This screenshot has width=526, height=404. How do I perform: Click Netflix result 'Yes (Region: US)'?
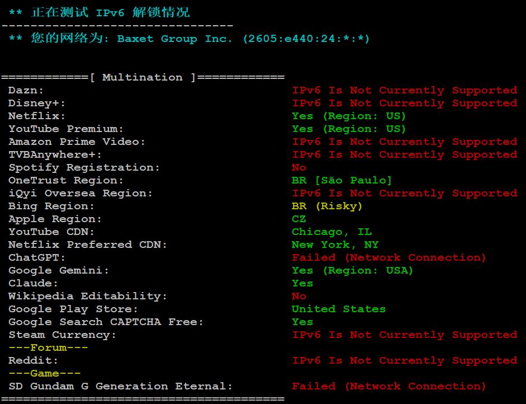click(x=349, y=116)
